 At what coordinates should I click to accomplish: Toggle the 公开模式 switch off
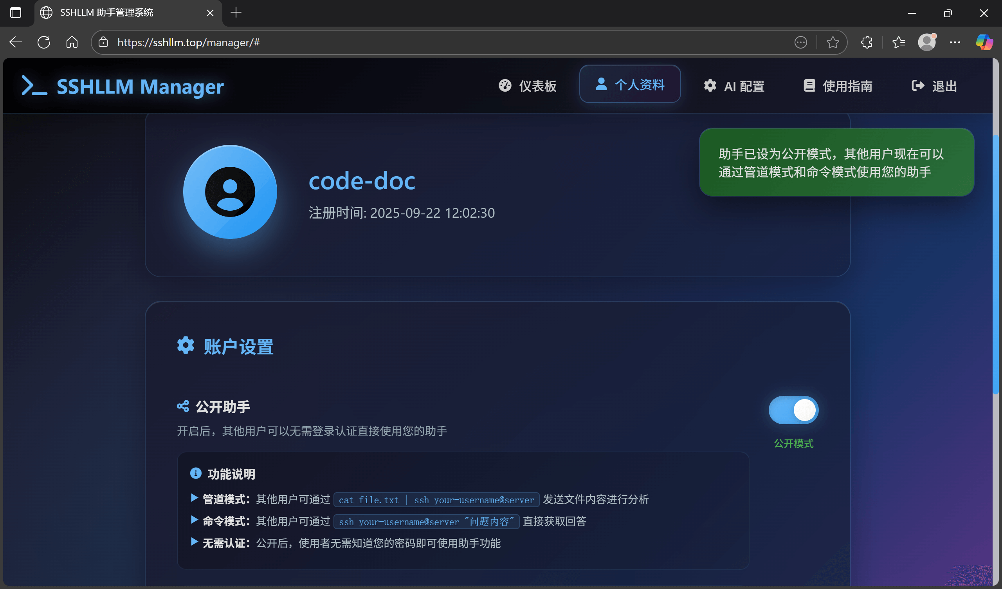point(794,410)
